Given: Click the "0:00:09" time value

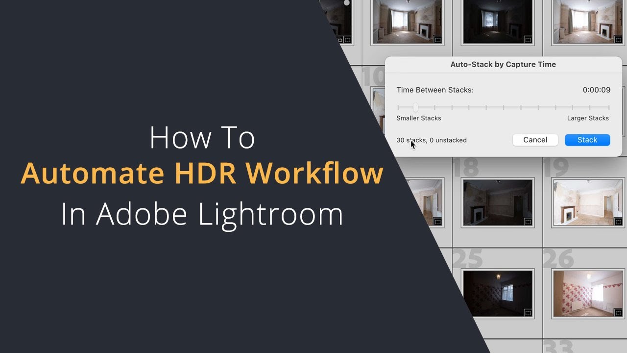Looking at the screenshot, I should tap(597, 90).
